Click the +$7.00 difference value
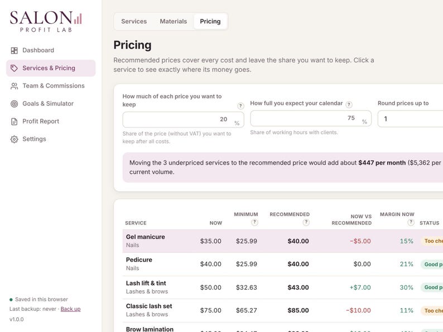The height and width of the screenshot is (332, 443). tap(360, 287)
